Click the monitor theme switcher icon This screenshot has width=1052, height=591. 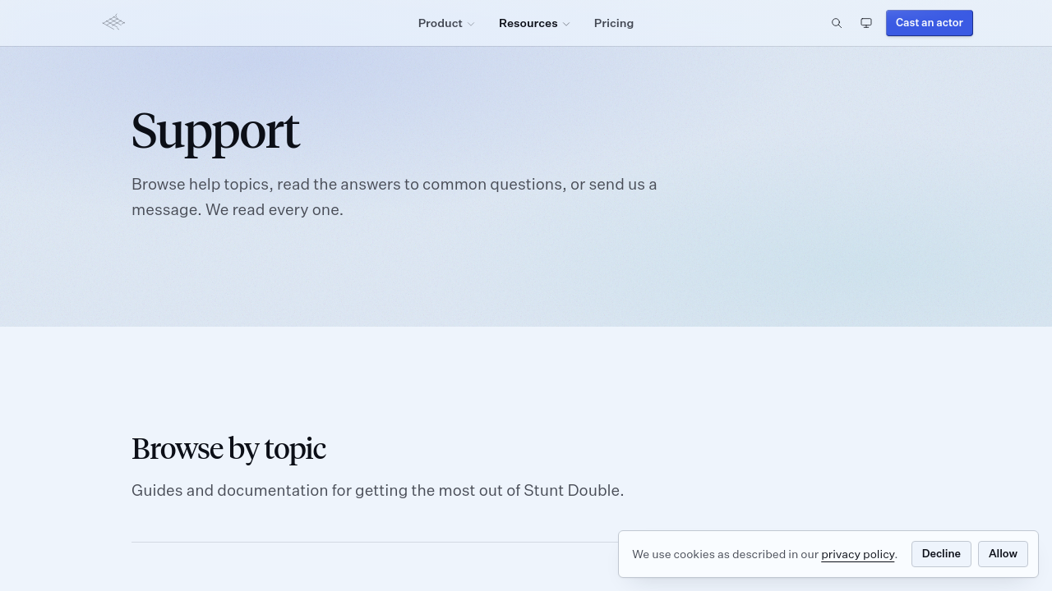866,23
